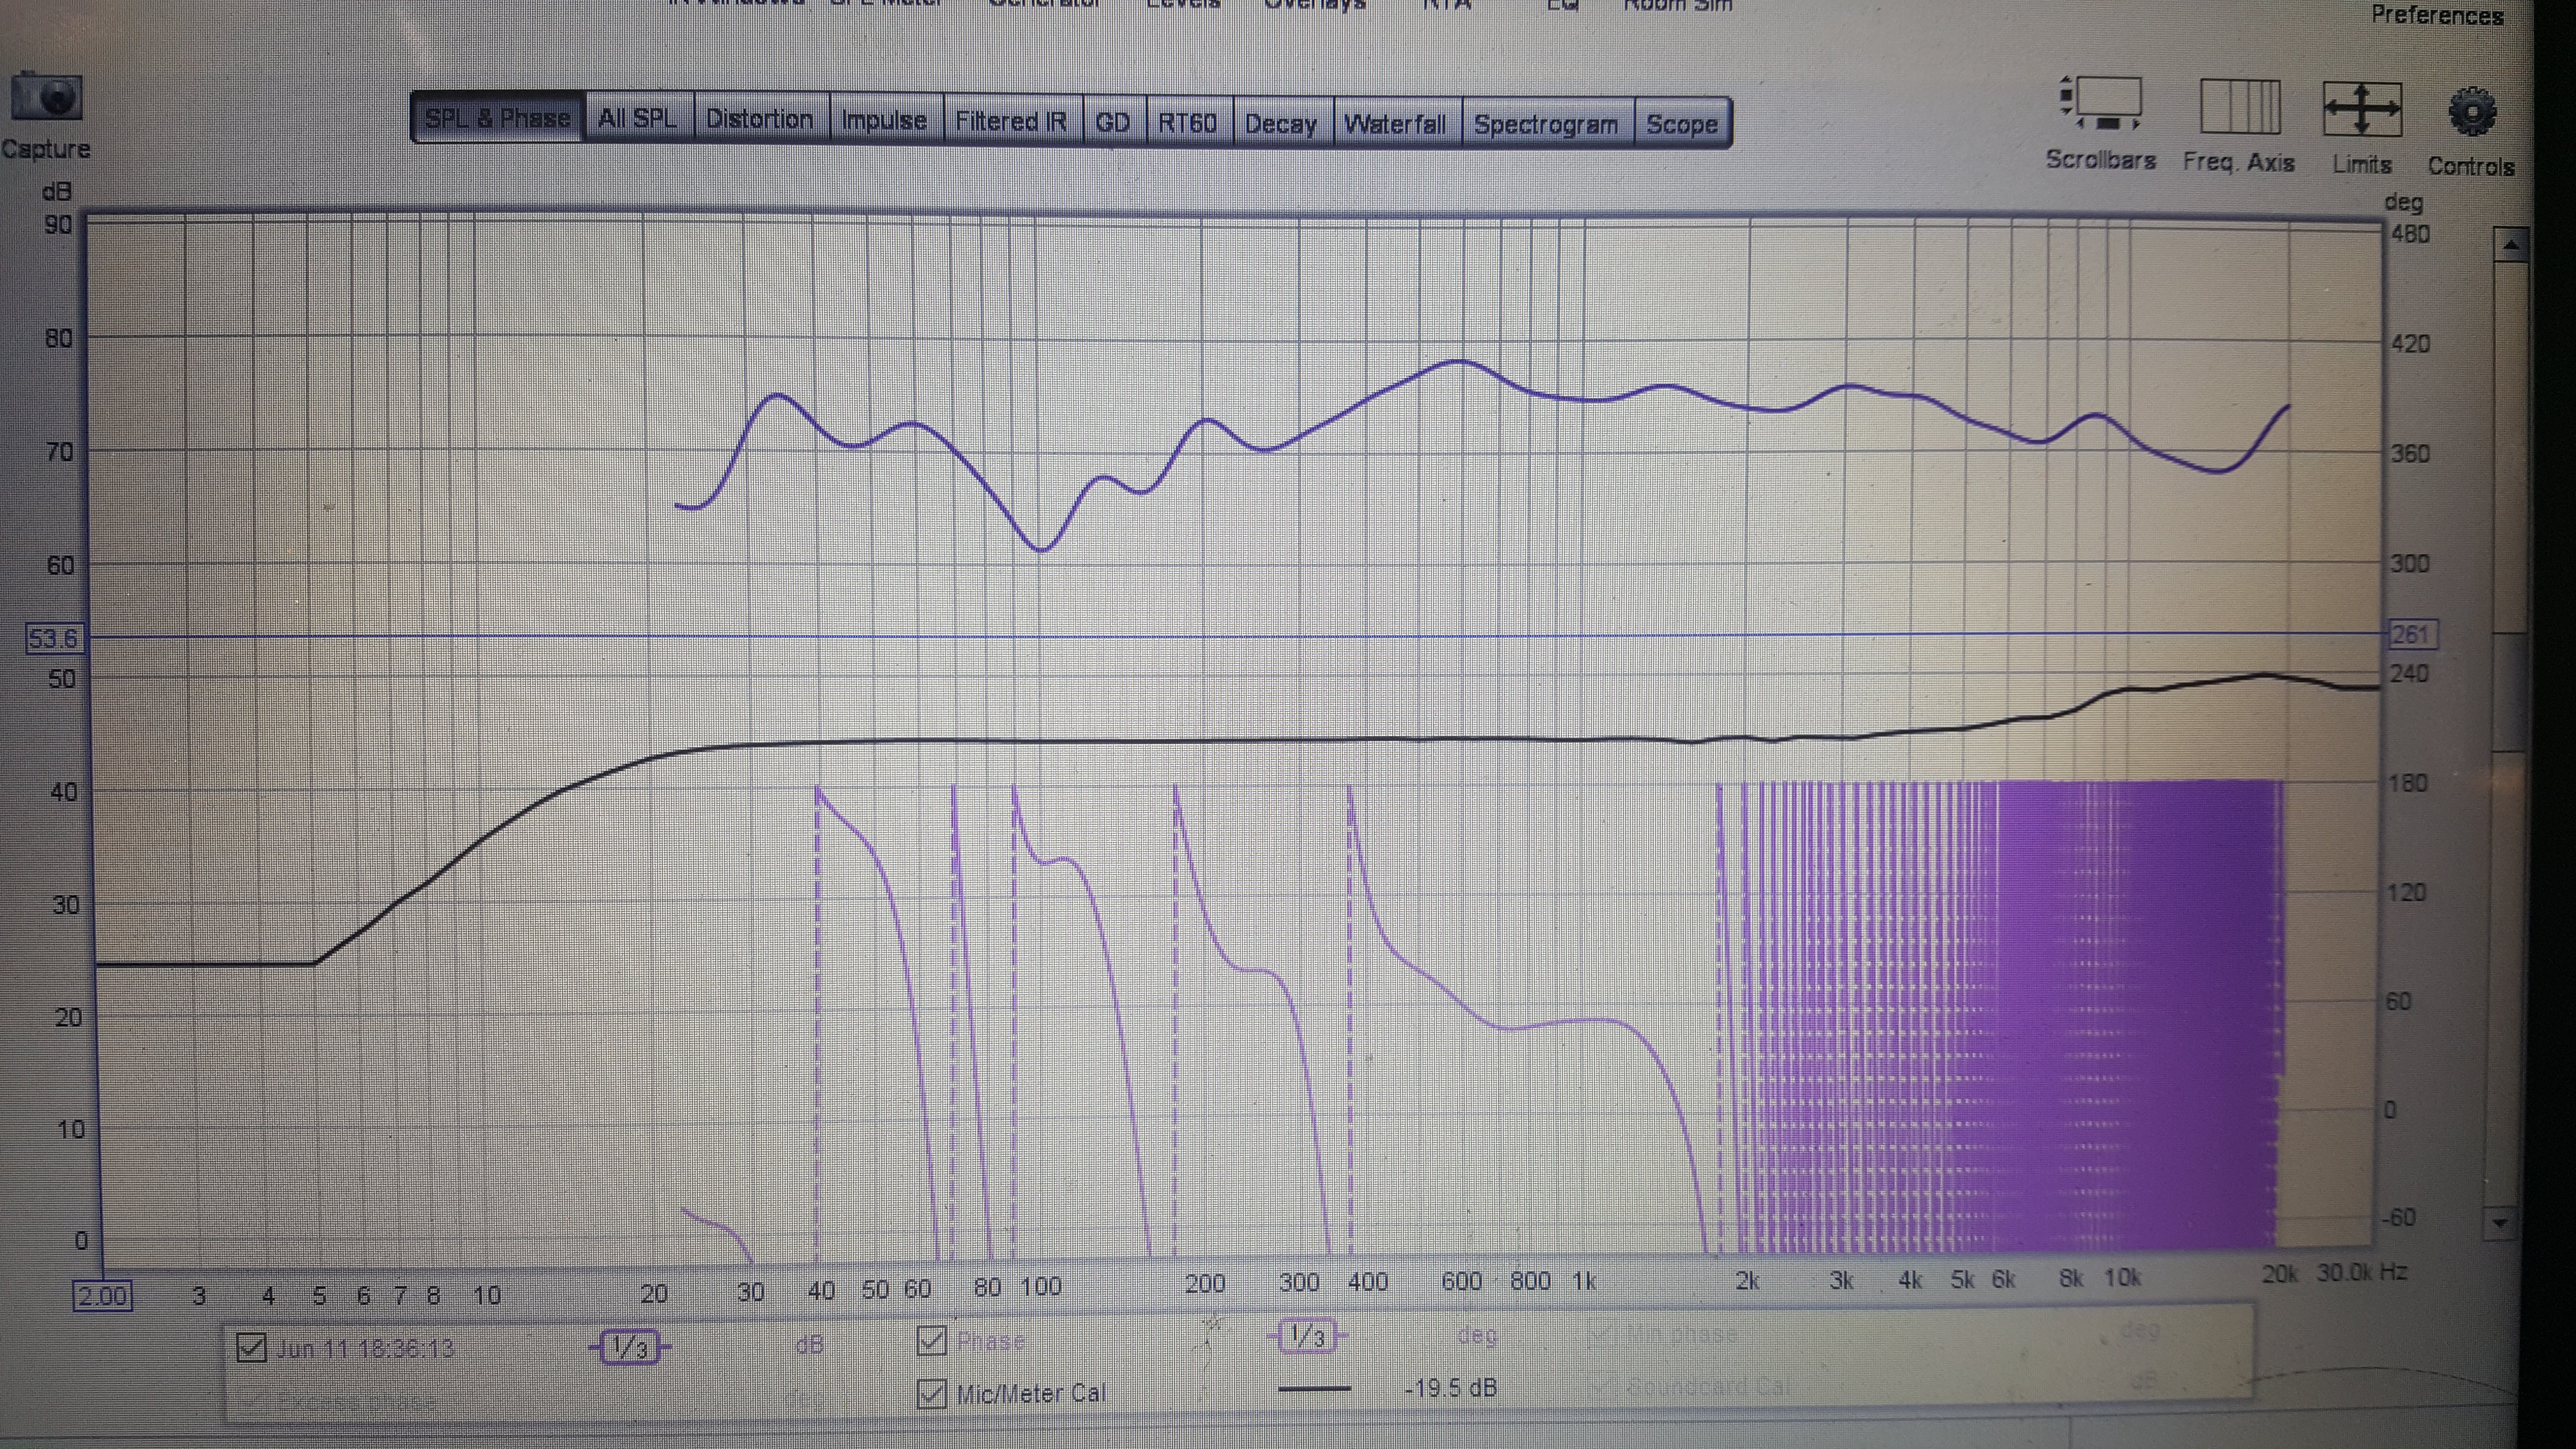The width and height of the screenshot is (2576, 1449).
Task: Click the Mic/Meter Cal black line sample
Action: pos(1314,1389)
